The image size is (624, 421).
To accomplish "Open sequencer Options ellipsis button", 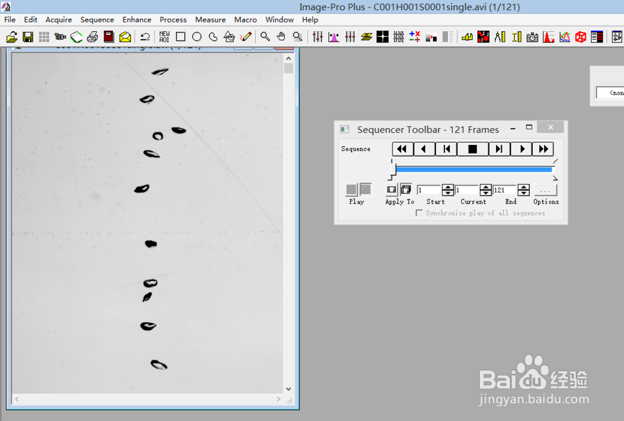I will point(545,190).
